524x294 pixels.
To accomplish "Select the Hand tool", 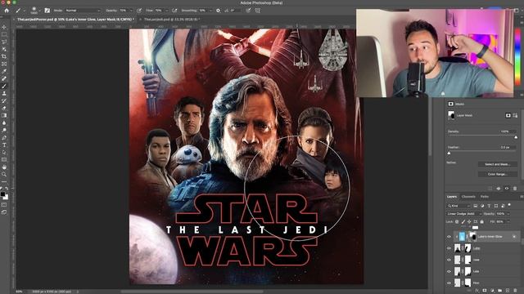I will pos(4,167).
